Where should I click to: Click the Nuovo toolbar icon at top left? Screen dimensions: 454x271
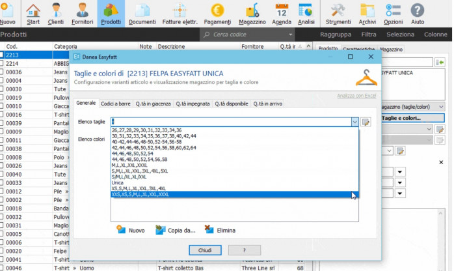click(x=8, y=14)
